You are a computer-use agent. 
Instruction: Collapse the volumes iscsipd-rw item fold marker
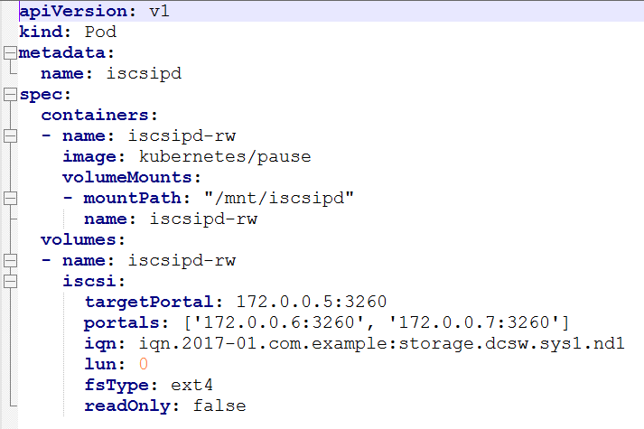click(10, 261)
